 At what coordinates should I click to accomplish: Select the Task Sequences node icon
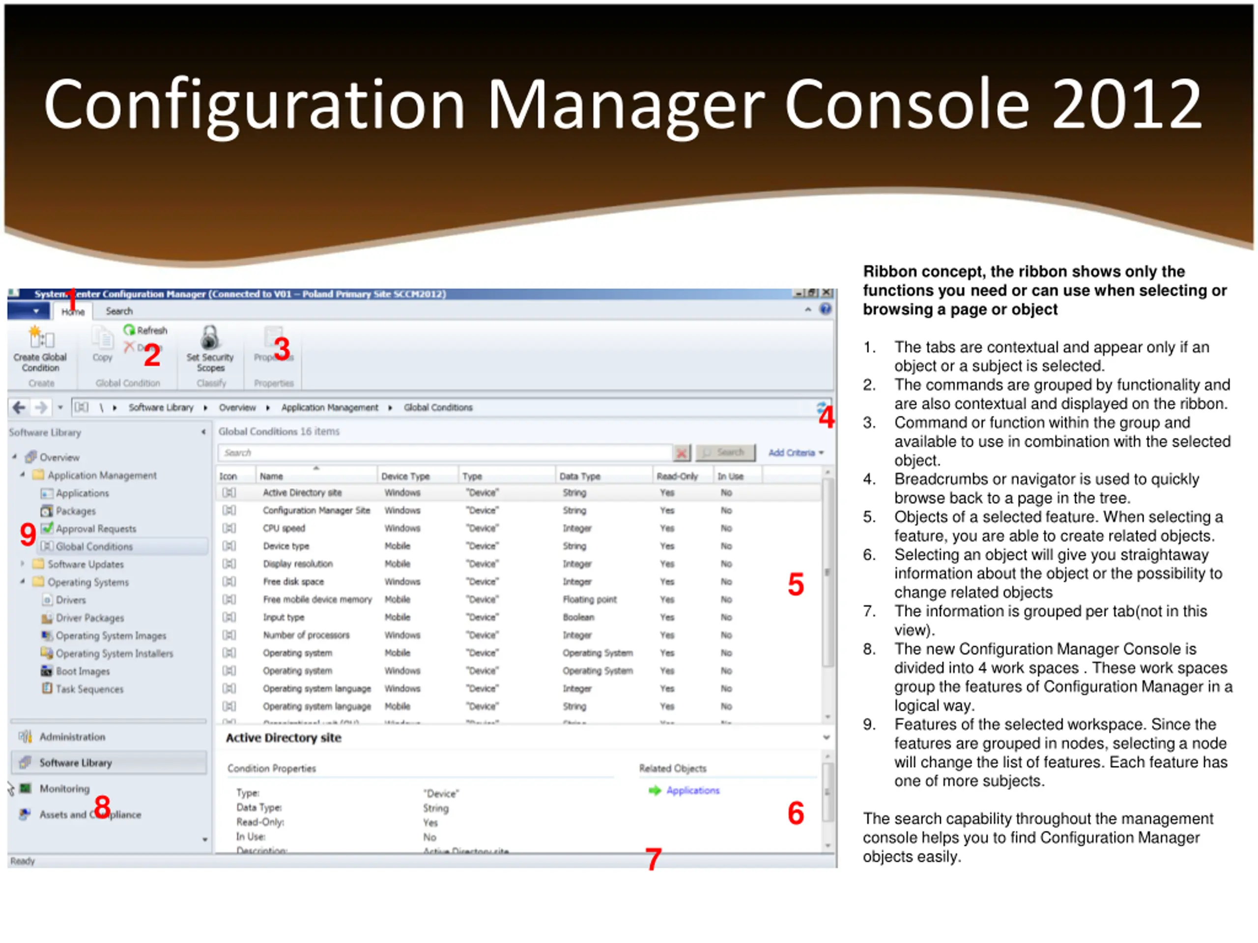coord(47,689)
